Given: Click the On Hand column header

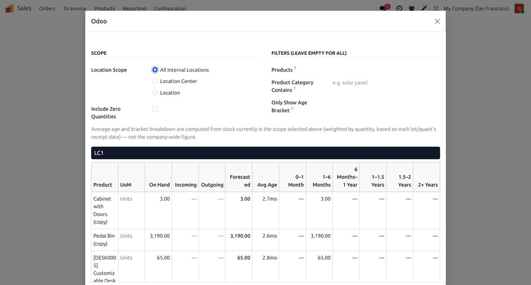Looking at the screenshot, I should [x=158, y=177].
